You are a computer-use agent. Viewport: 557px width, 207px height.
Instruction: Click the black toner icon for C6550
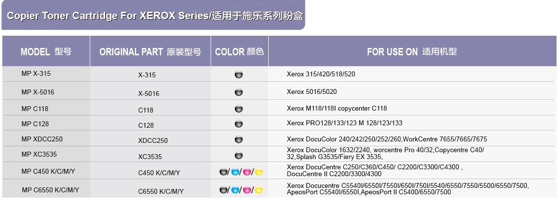click(x=223, y=190)
